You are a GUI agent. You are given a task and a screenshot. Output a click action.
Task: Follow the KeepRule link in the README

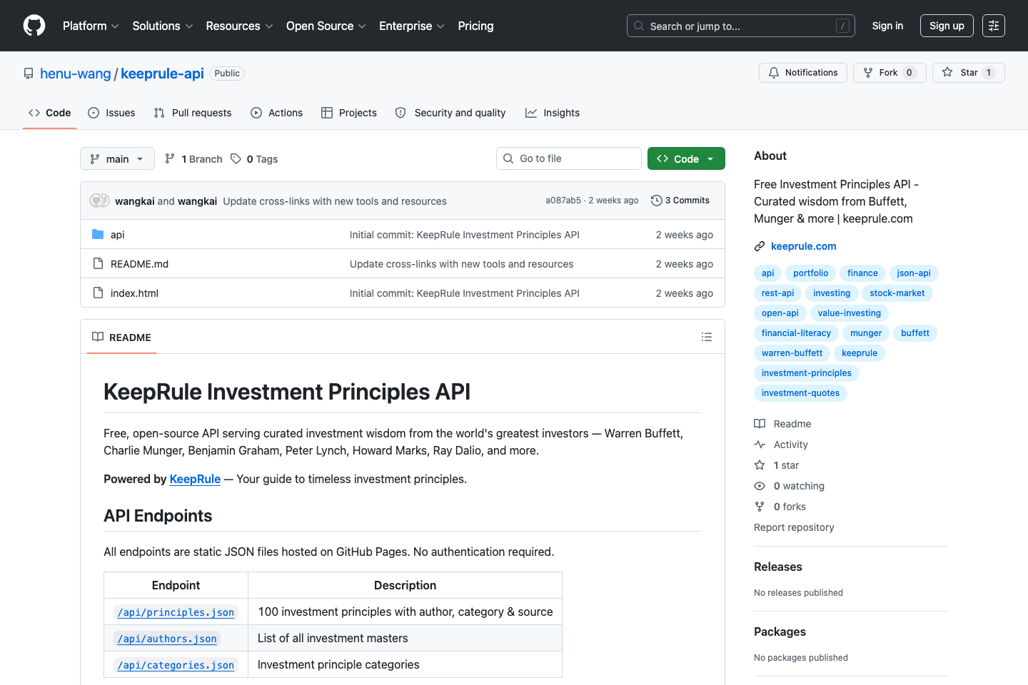(x=194, y=479)
